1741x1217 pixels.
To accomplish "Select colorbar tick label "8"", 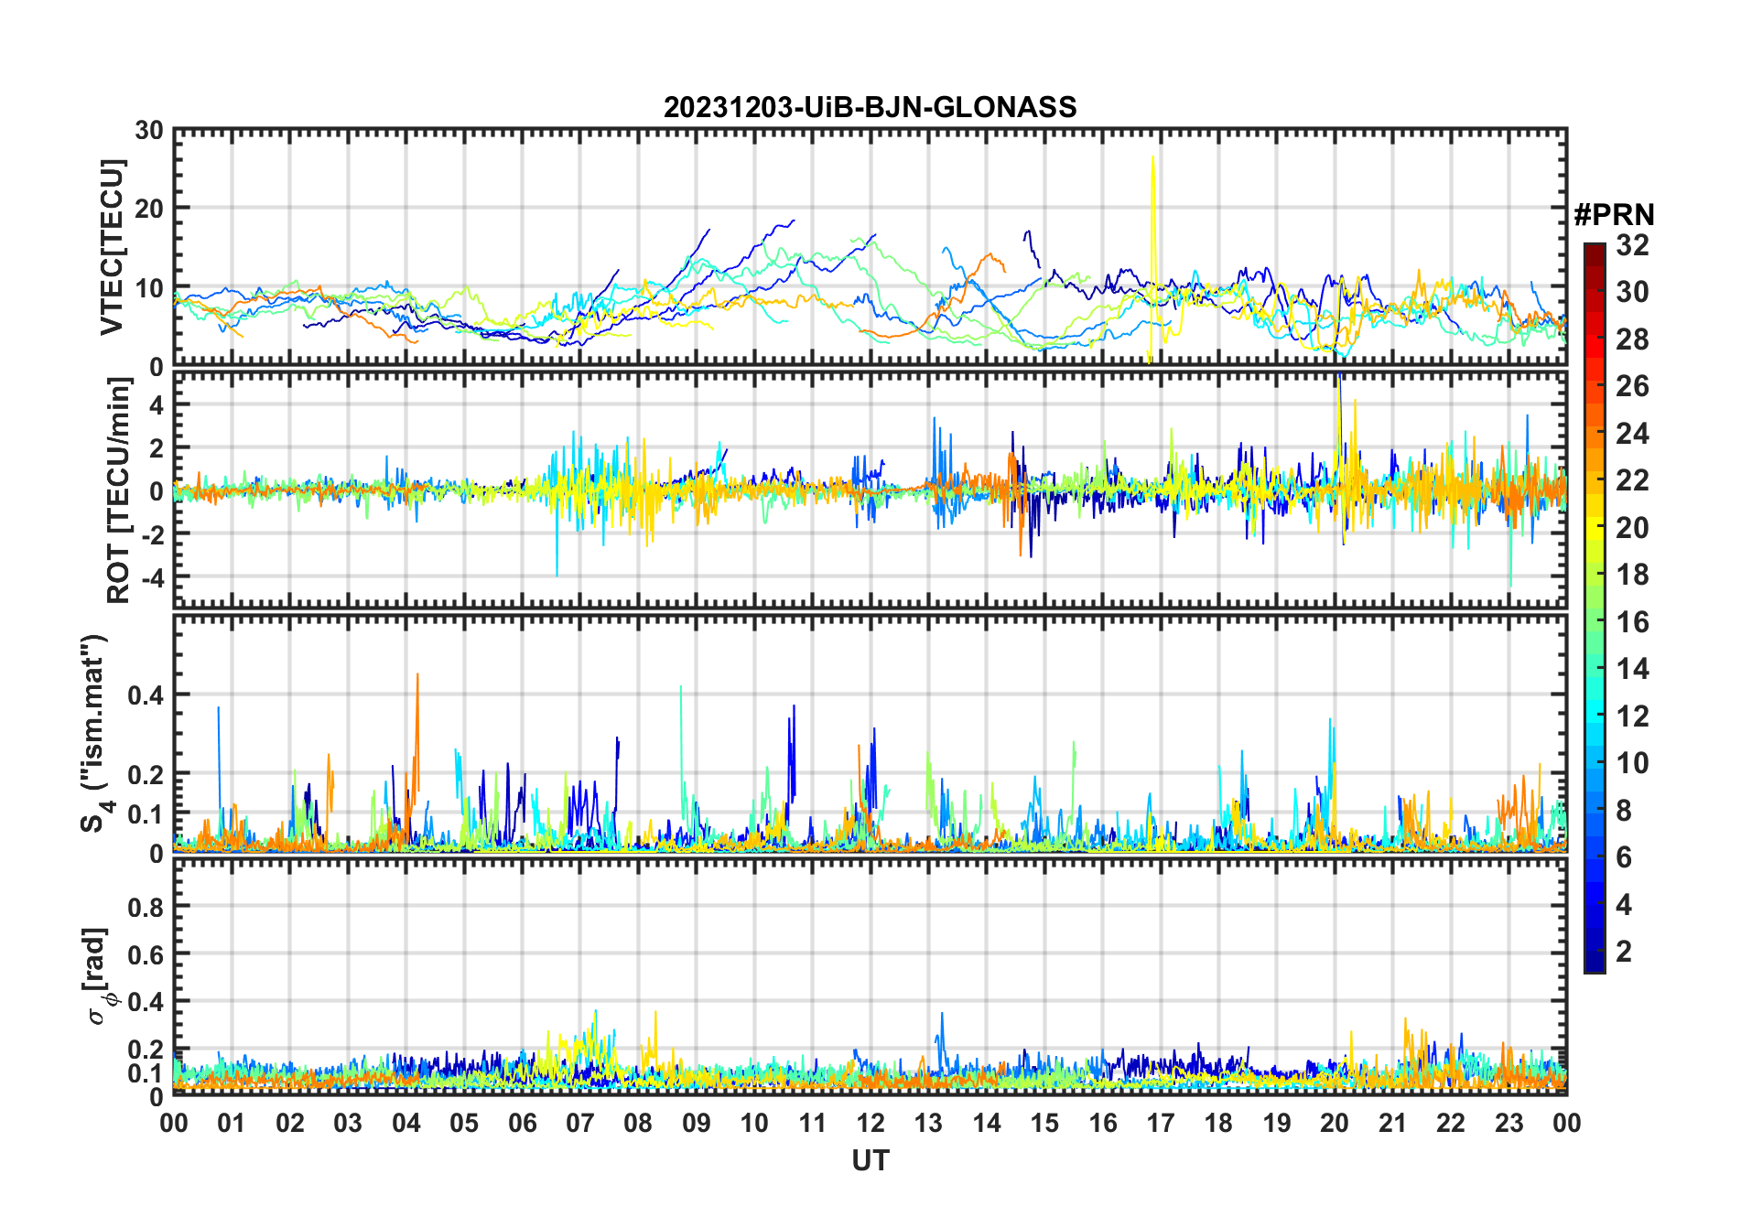I will (1625, 810).
